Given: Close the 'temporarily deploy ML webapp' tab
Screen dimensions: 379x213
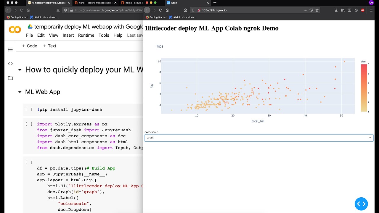Looking at the screenshot, I should pos(68,3).
